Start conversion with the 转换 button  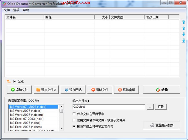tap(162, 90)
